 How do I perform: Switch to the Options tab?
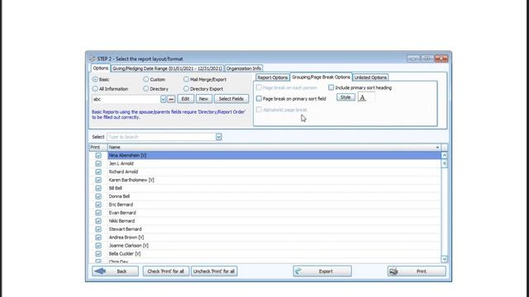click(101, 68)
